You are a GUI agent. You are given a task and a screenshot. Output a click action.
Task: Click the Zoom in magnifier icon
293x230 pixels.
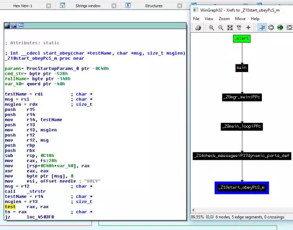212,27
